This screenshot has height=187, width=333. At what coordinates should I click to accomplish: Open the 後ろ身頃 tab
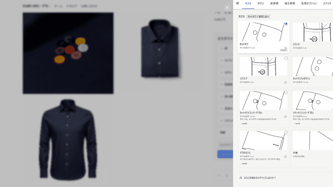(290, 3)
